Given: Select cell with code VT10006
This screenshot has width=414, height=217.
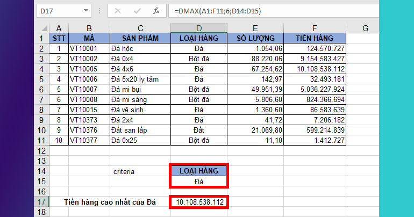Looking at the screenshot, I should pos(89,79).
